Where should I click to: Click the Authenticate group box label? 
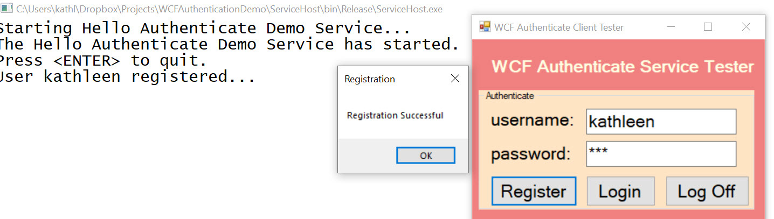[510, 96]
